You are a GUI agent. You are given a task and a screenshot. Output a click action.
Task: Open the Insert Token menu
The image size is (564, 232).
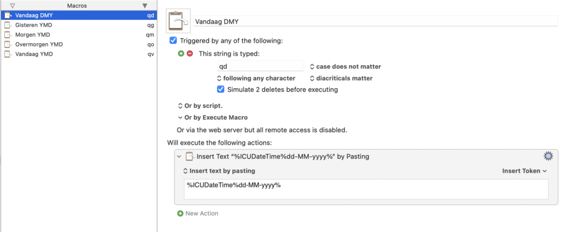[x=524, y=171]
